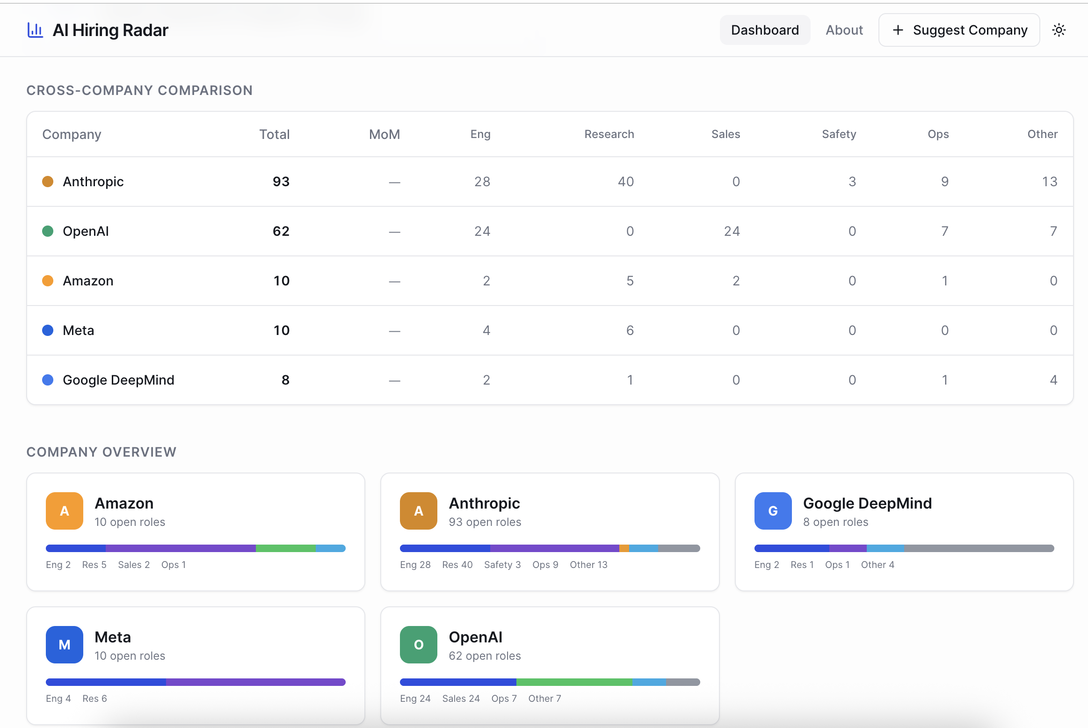The height and width of the screenshot is (728, 1088).
Task: Toggle the theme with the sun icon
Action: (1059, 29)
